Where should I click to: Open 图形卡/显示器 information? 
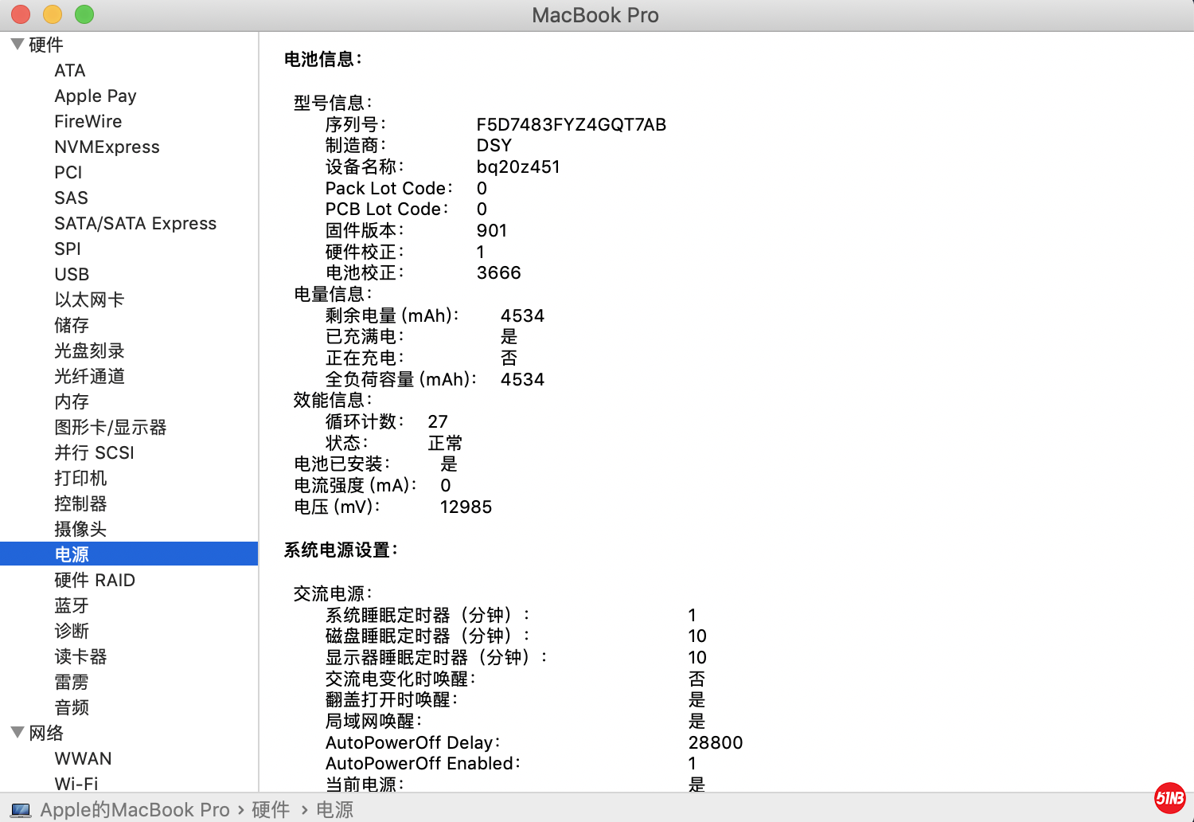point(109,427)
